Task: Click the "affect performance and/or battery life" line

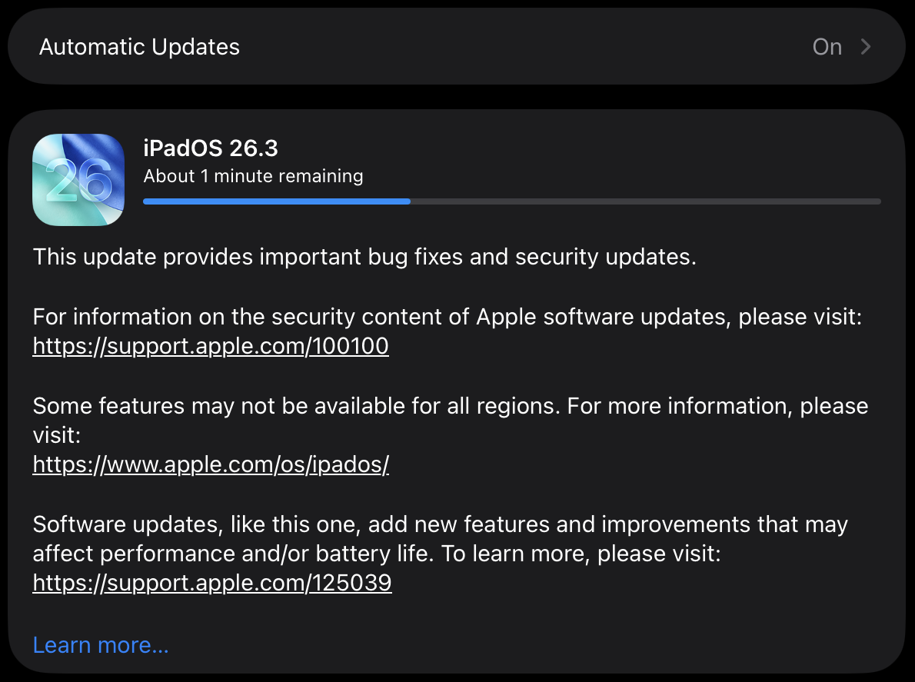Action: 377,554
